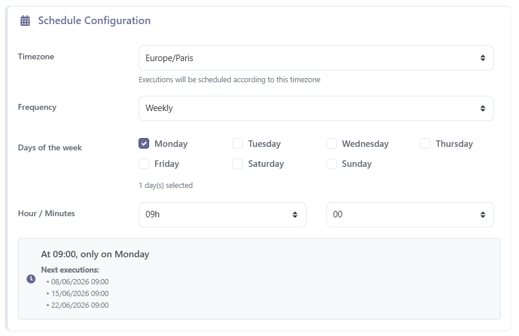The image size is (519, 336).
Task: Click the Timezone field label
Action: click(36, 56)
